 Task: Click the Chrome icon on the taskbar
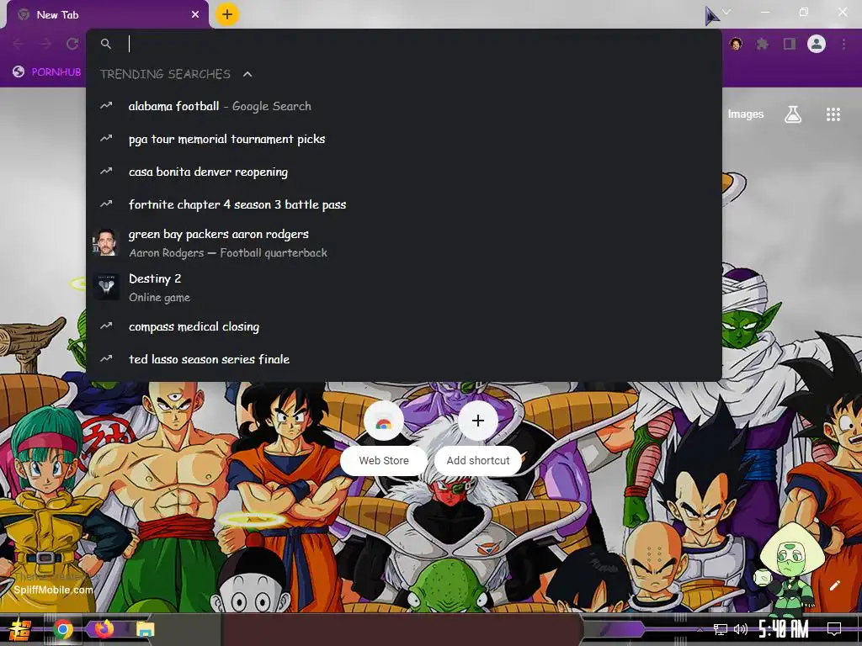62,629
